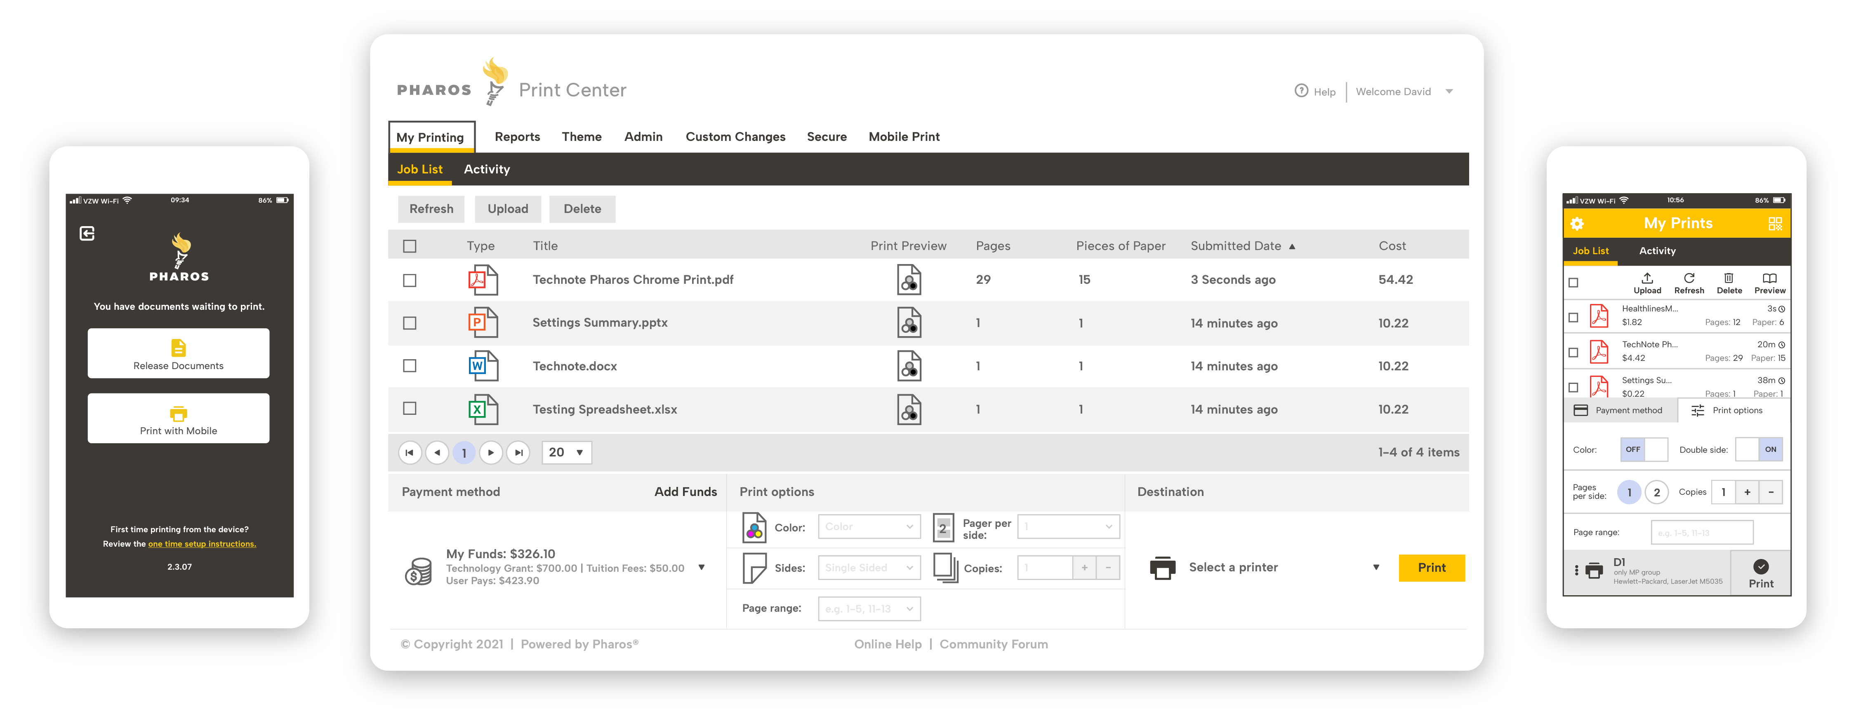1856x711 pixels.
Task: Tick the HealthlinesM job checkbox on mobile
Action: [x=1573, y=317]
